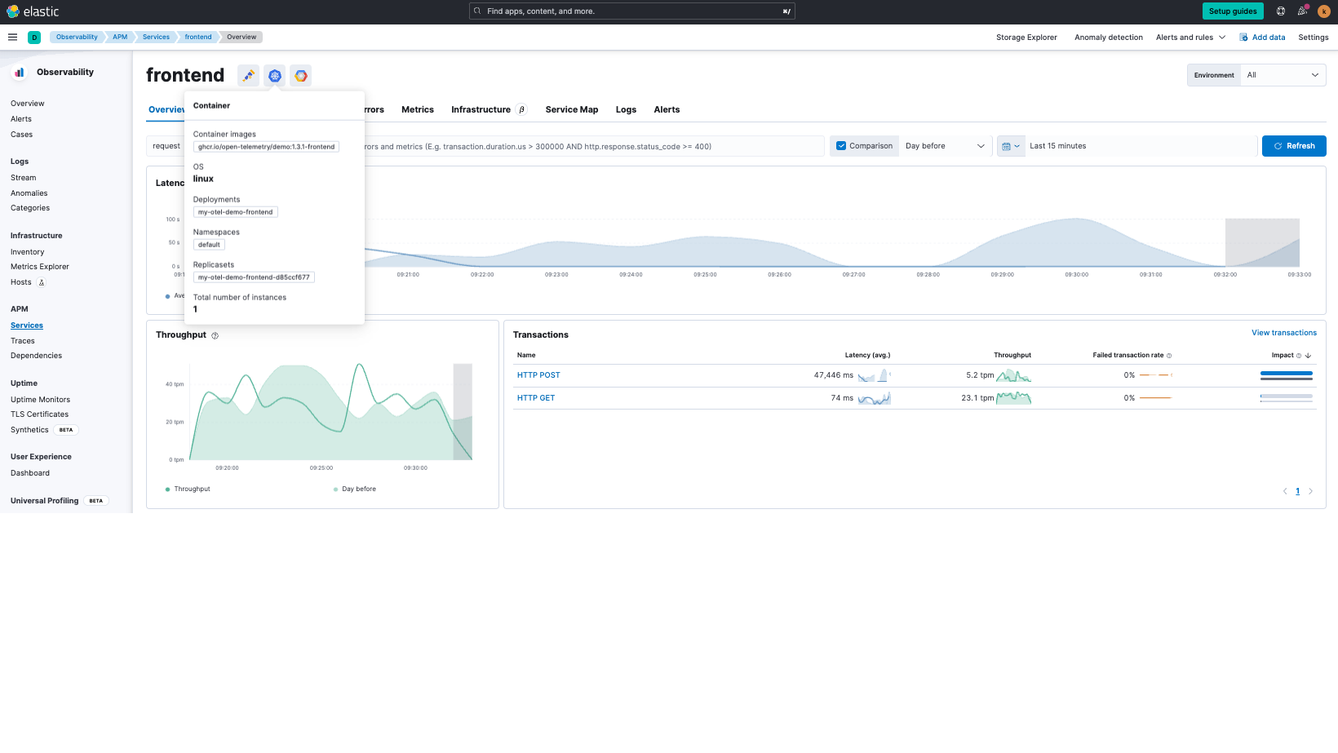1338x753 pixels.
Task: Click the container image badge
Action: click(266, 147)
